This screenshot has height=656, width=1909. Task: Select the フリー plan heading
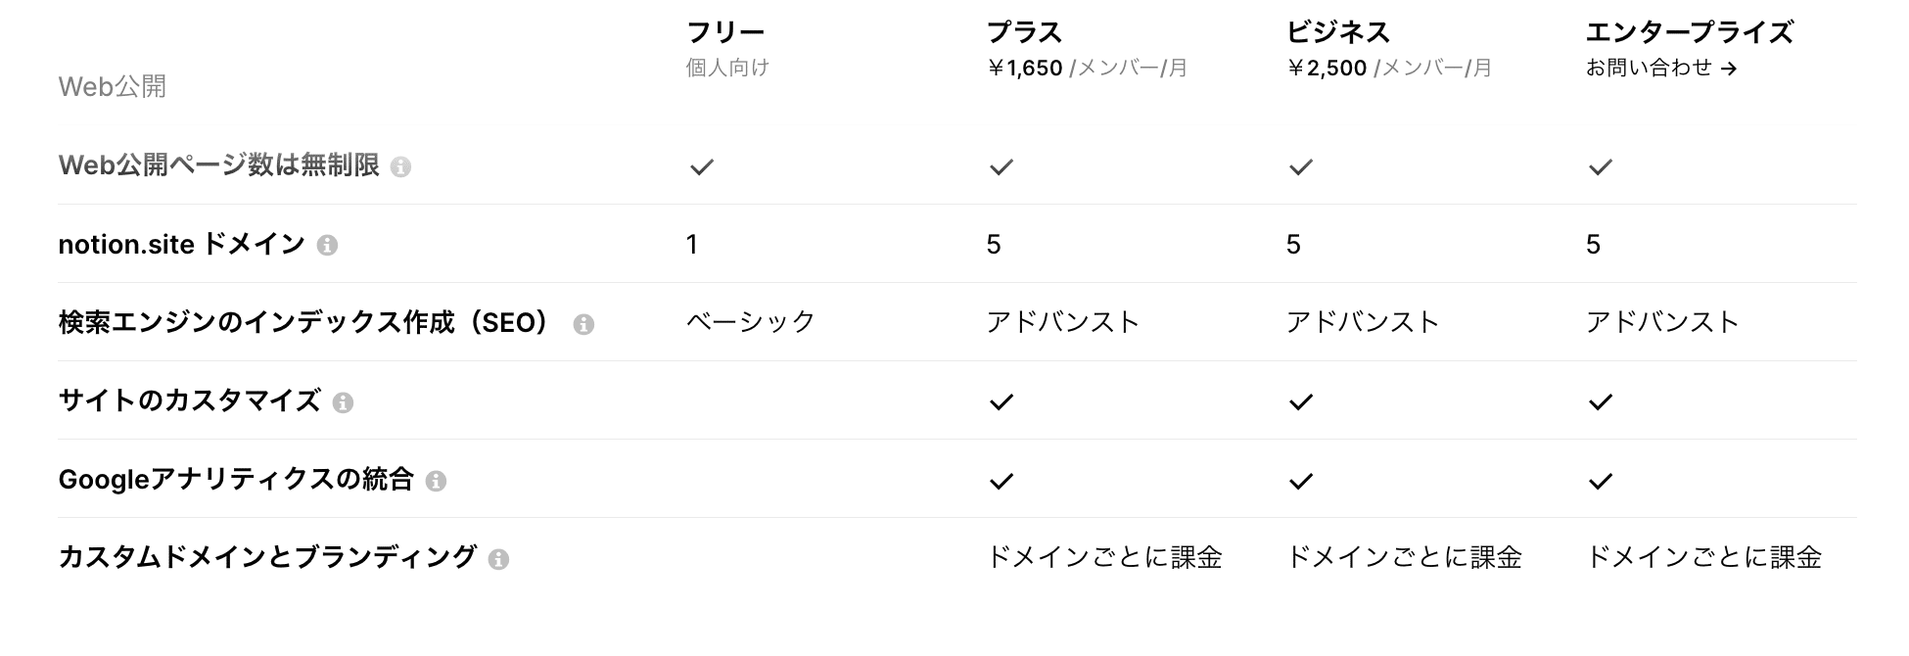[x=725, y=32]
